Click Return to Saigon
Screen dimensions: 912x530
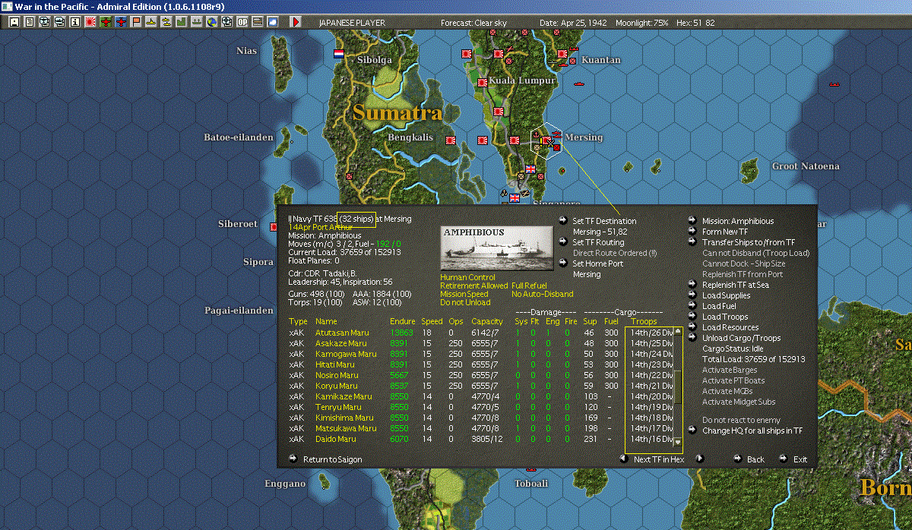click(332, 459)
